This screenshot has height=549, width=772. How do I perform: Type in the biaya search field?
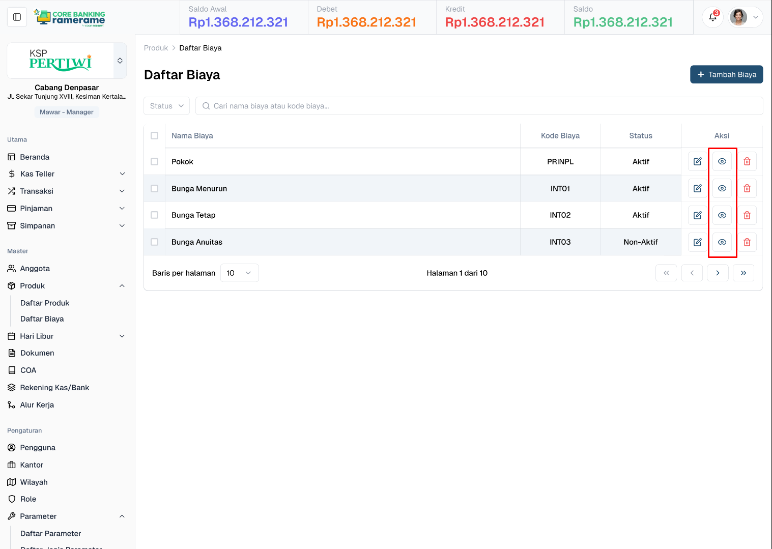click(458, 106)
